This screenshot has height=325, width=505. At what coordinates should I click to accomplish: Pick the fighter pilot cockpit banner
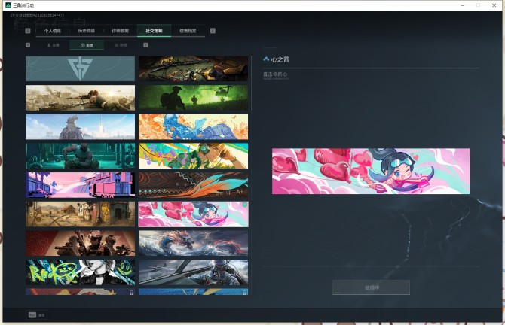pos(193,272)
